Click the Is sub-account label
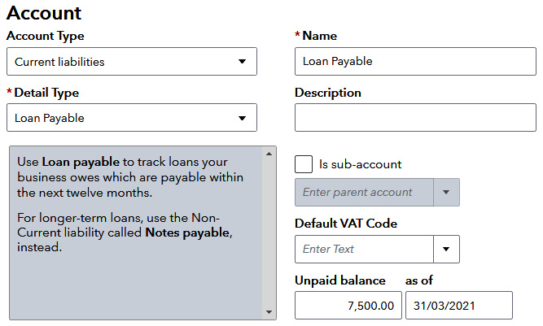This screenshot has width=543, height=326. 360,164
